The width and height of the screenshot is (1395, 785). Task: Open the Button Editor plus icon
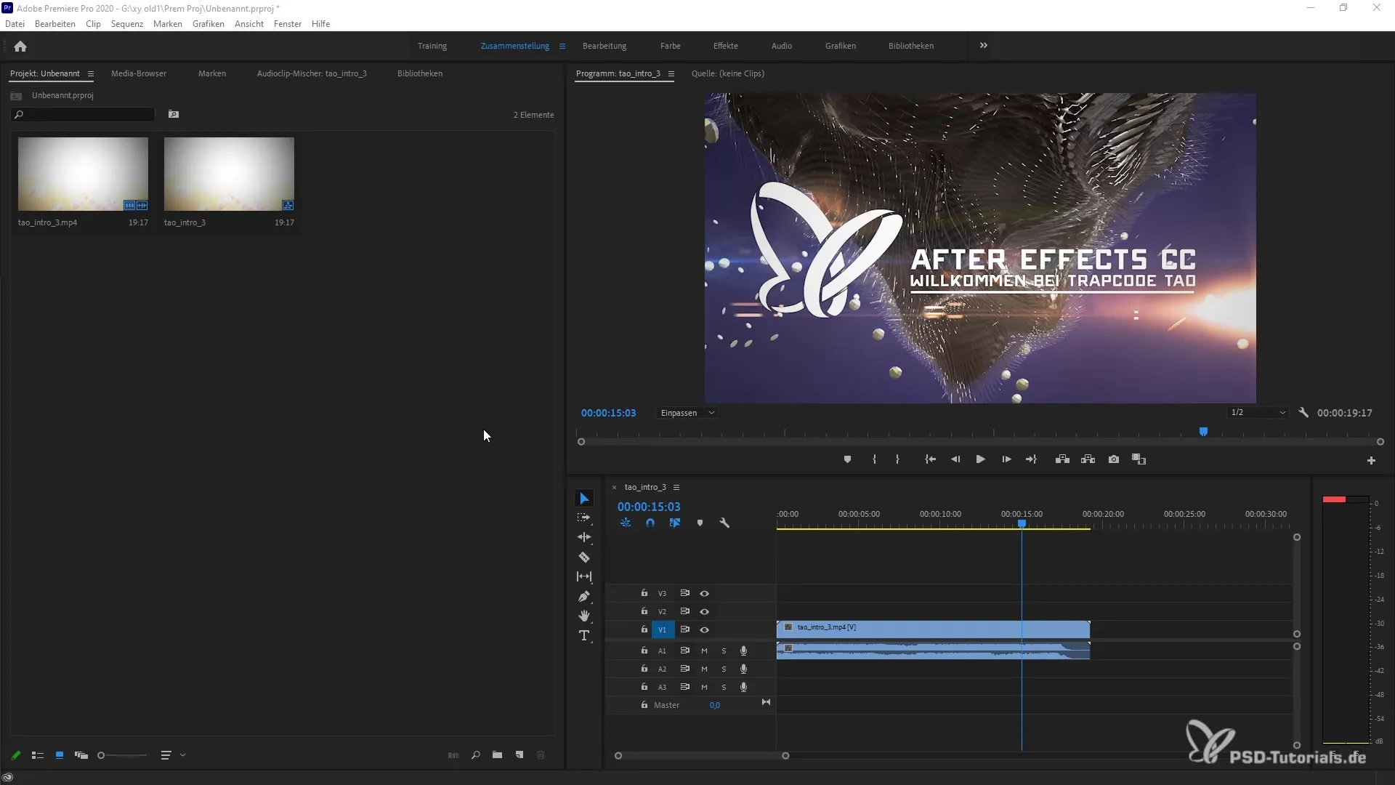1371,461
